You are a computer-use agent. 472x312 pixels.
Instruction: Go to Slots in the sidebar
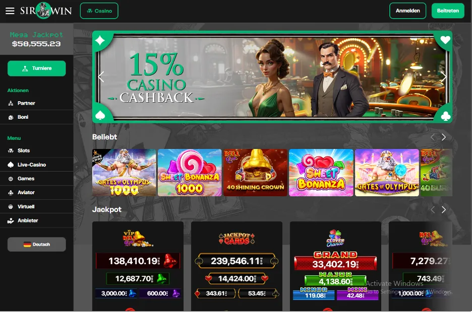click(x=37, y=150)
